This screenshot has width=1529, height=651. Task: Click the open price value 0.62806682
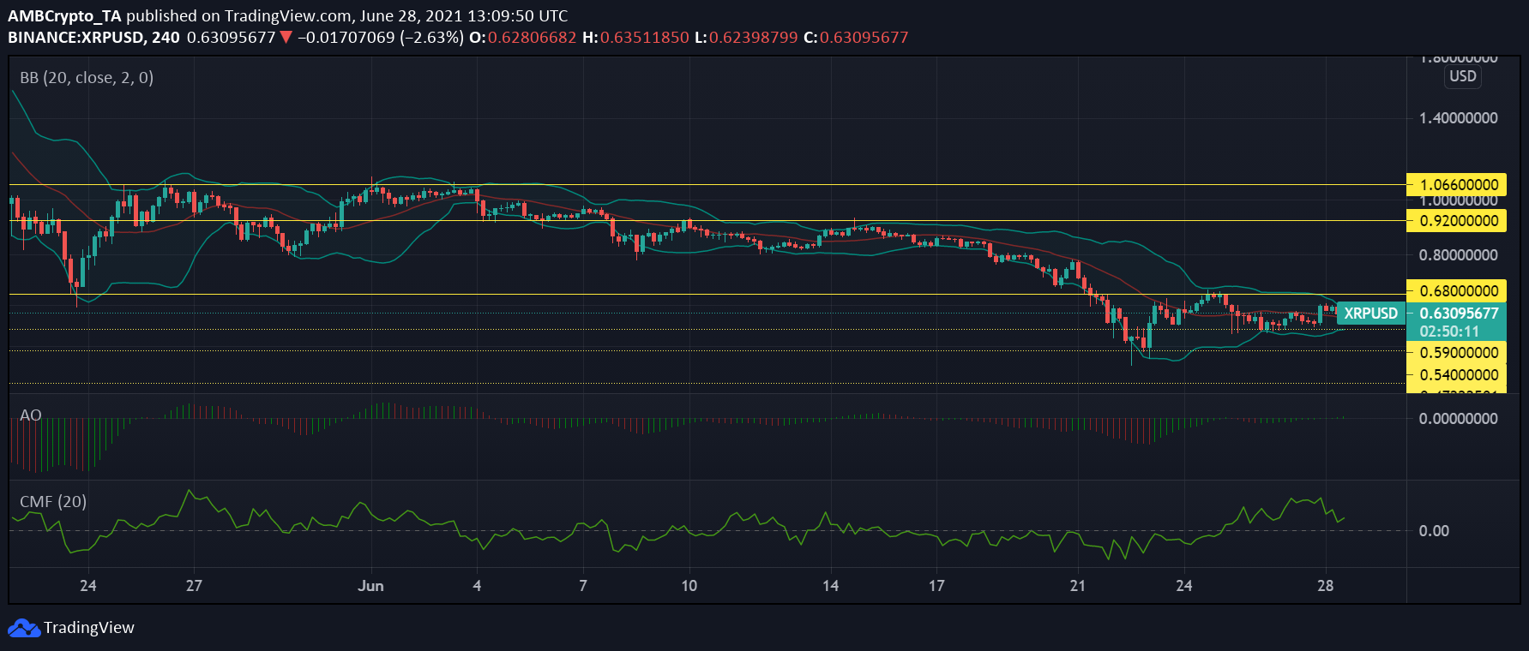point(532,38)
